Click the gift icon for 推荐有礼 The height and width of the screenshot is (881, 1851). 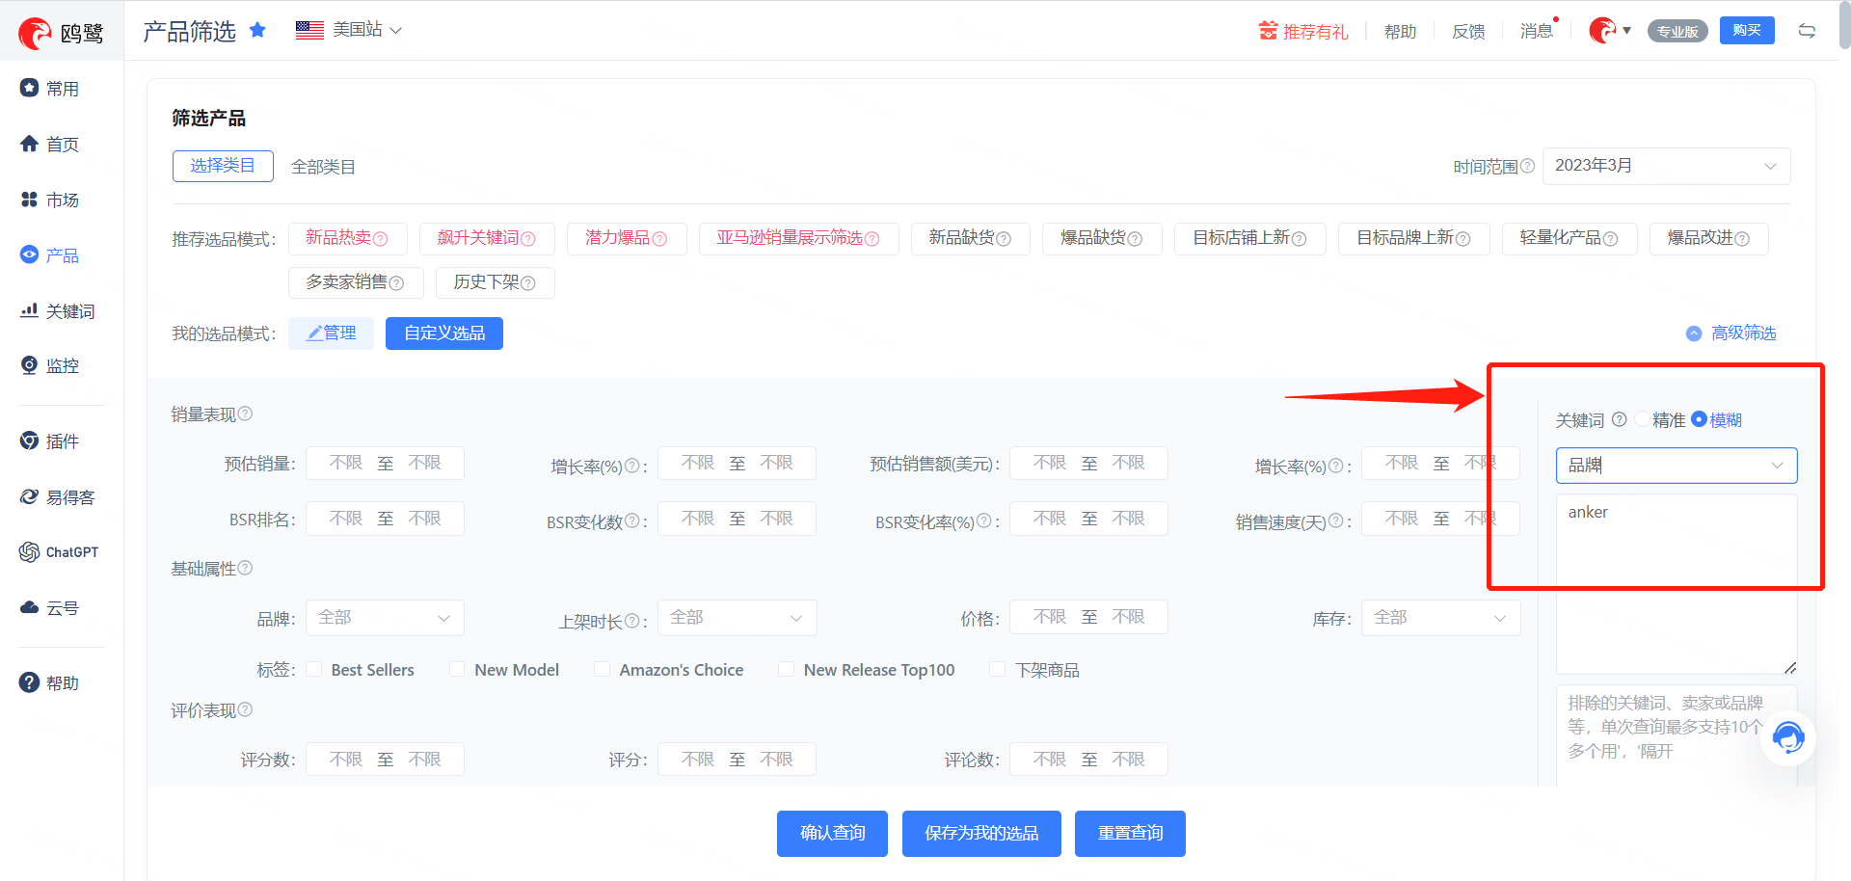[x=1268, y=31]
